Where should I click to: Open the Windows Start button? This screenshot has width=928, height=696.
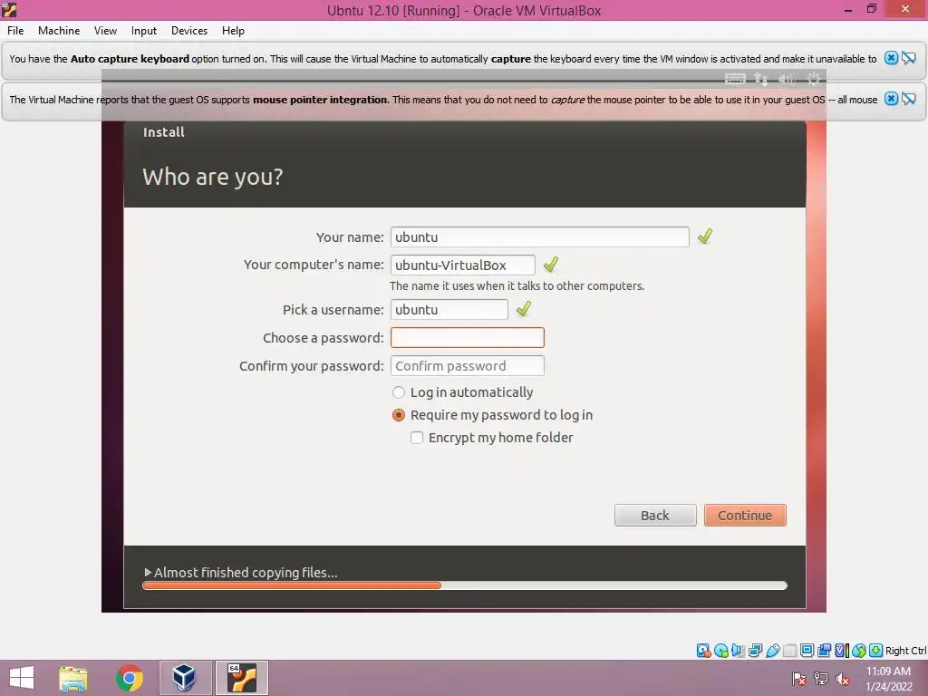coord(22,678)
